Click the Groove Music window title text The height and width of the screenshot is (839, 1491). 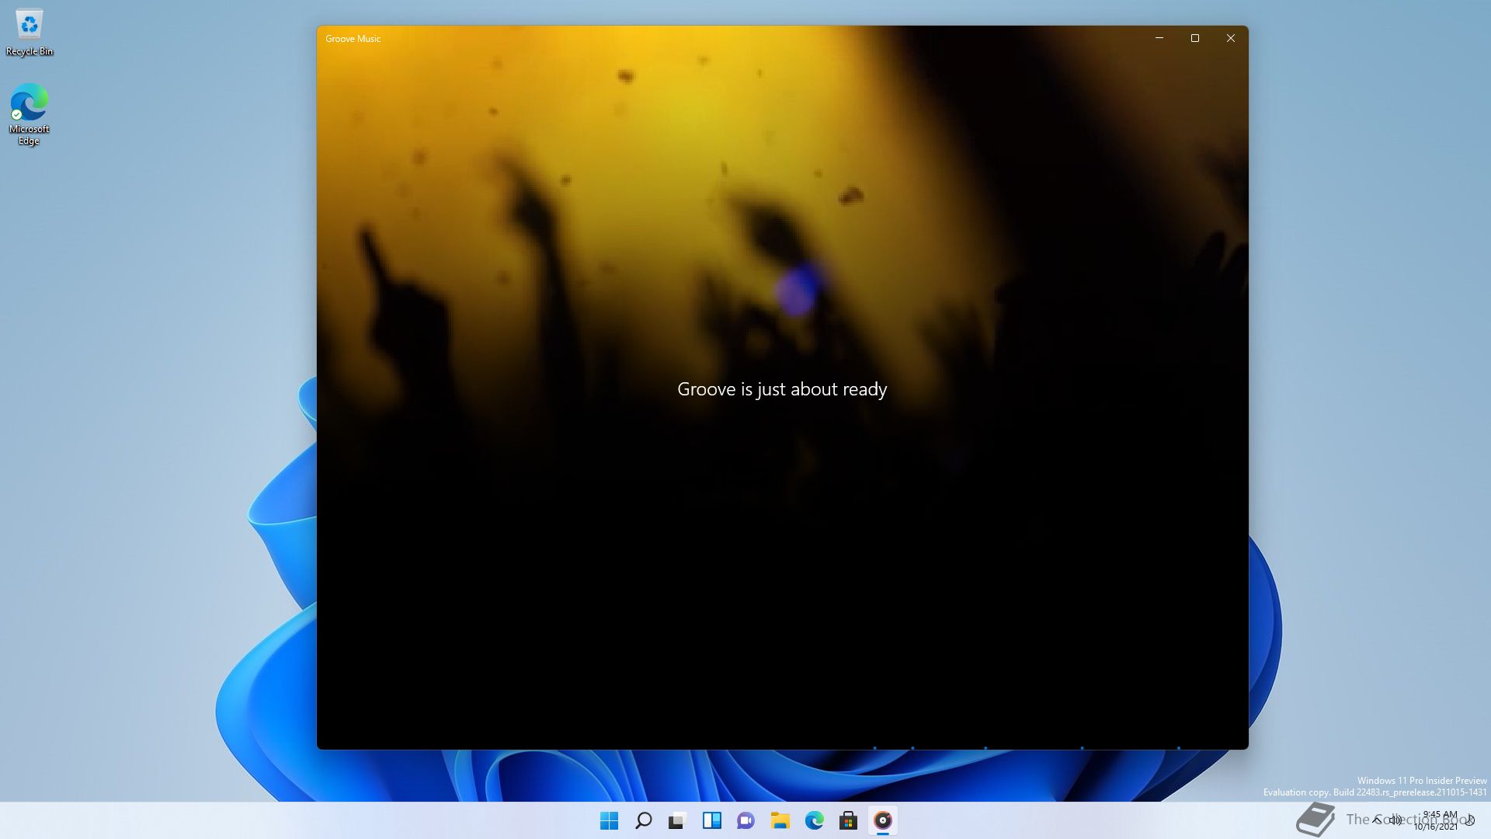pyautogui.click(x=353, y=39)
